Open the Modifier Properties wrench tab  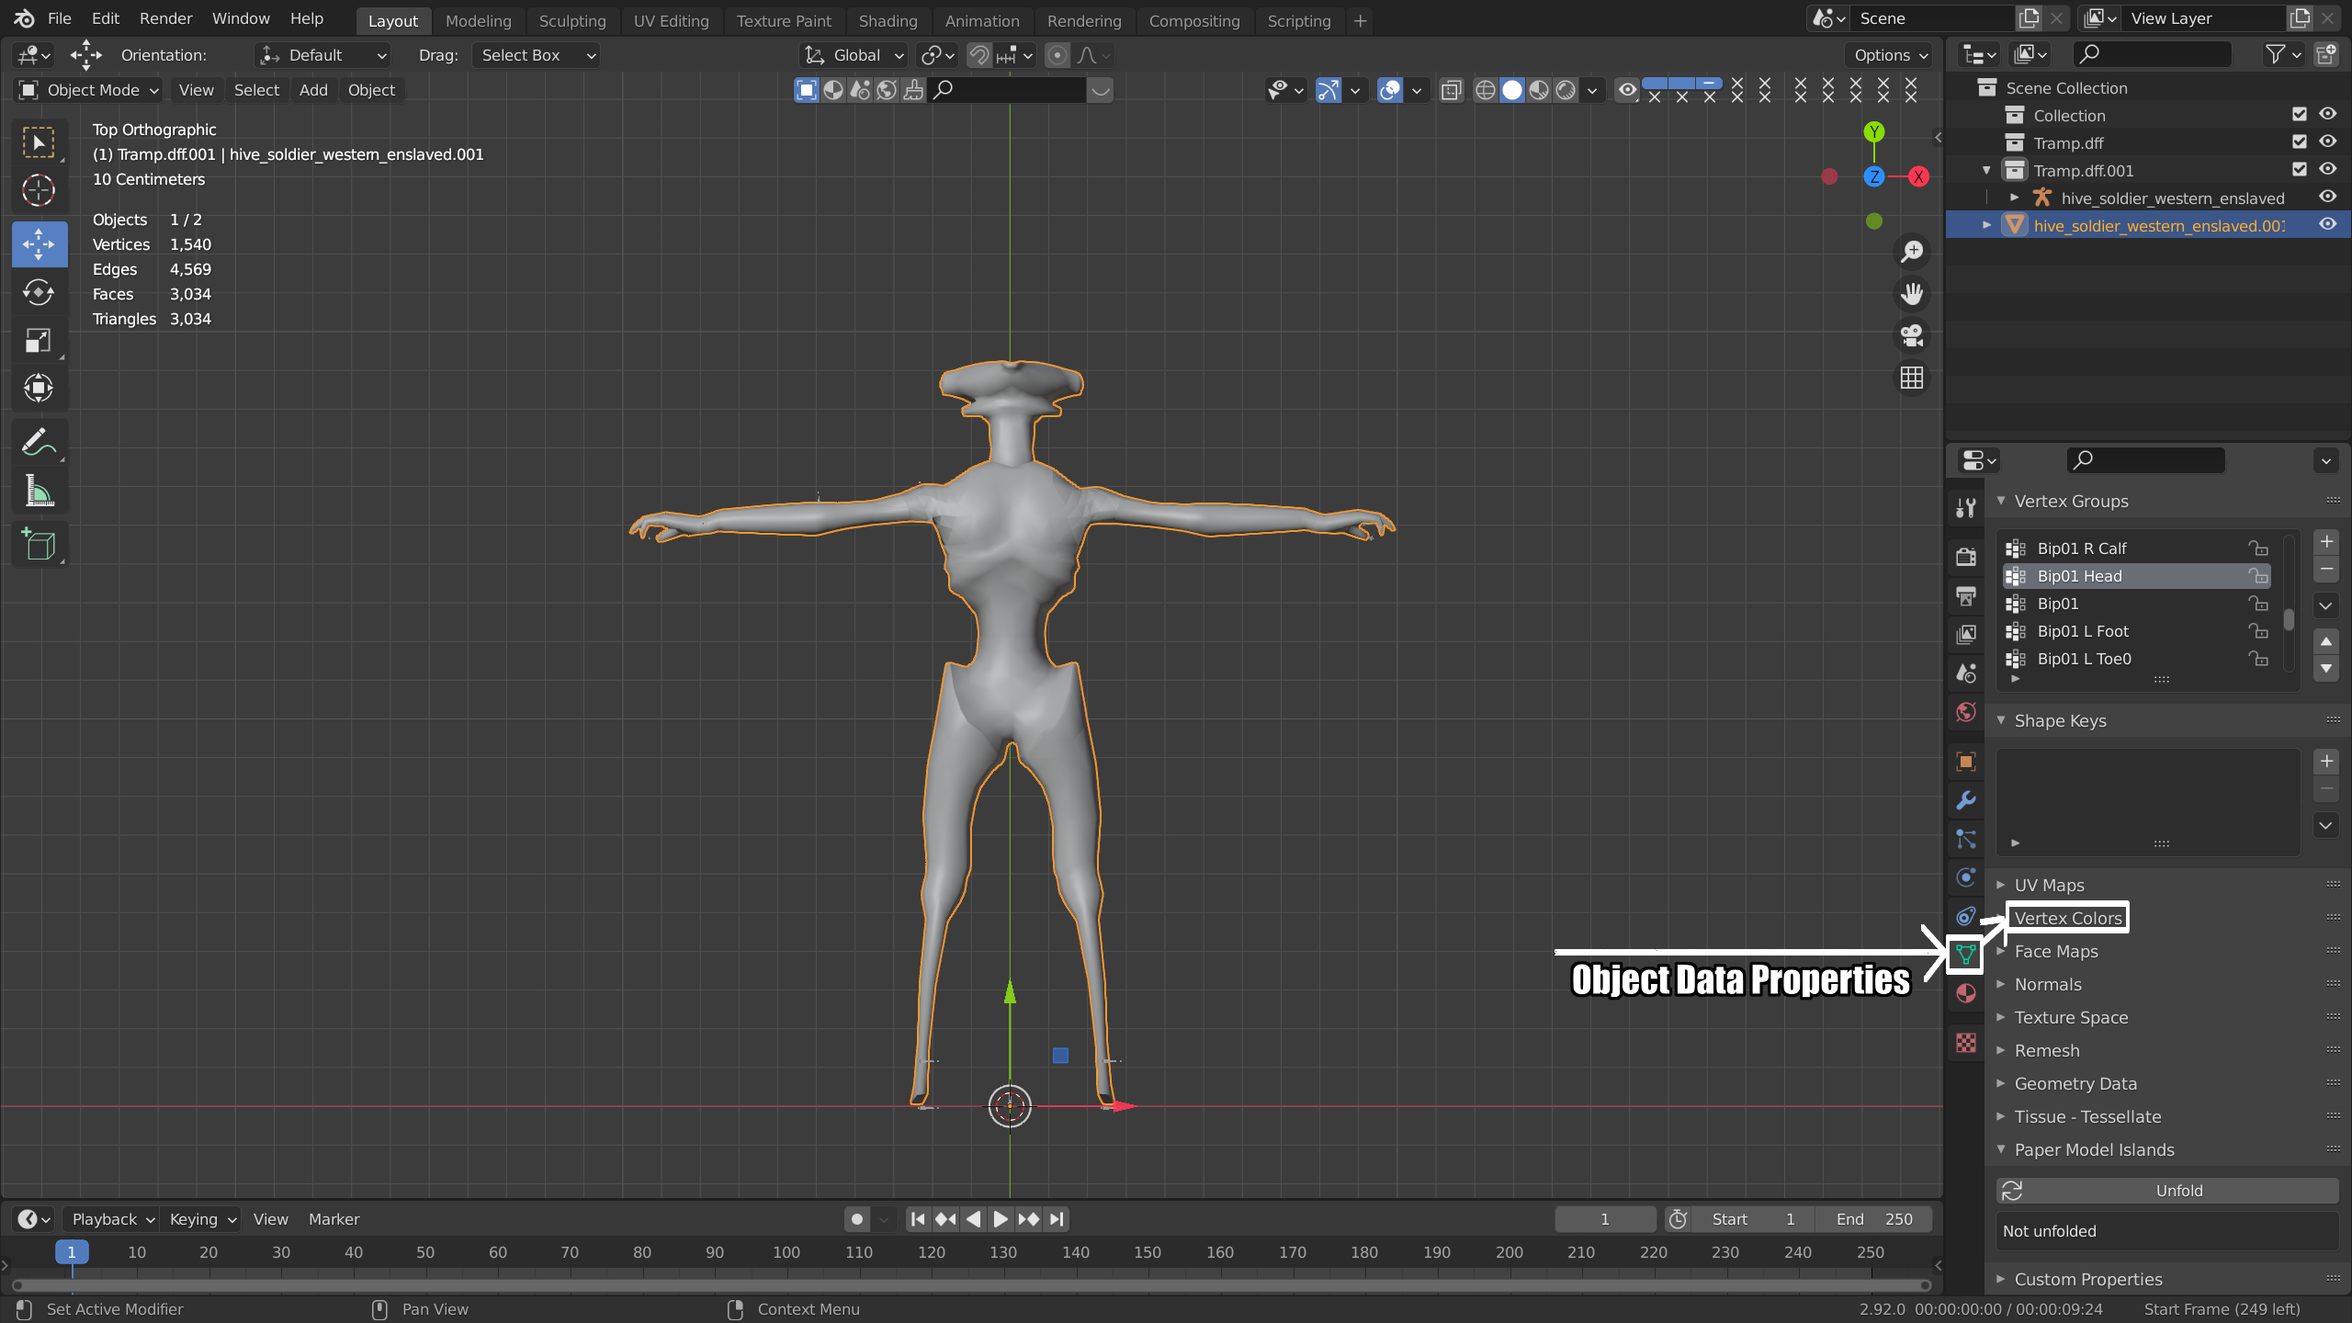coord(1965,800)
